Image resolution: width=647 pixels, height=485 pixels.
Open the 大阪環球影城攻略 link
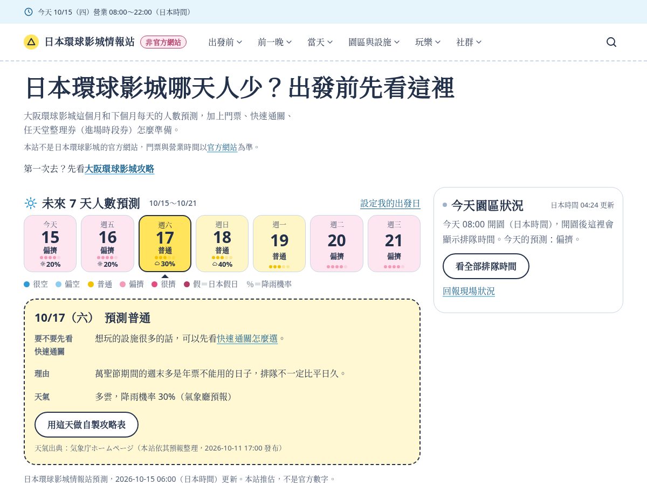(120, 169)
